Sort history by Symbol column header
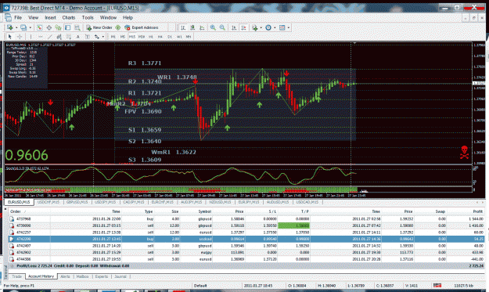 pyautogui.click(x=205, y=211)
